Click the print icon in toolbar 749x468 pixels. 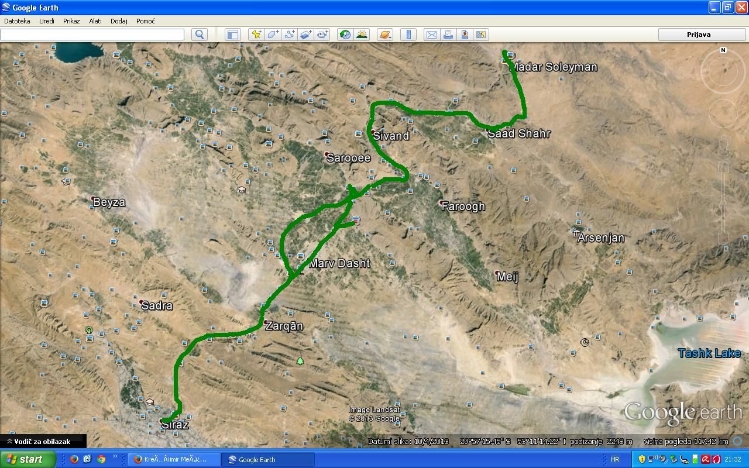(448, 35)
